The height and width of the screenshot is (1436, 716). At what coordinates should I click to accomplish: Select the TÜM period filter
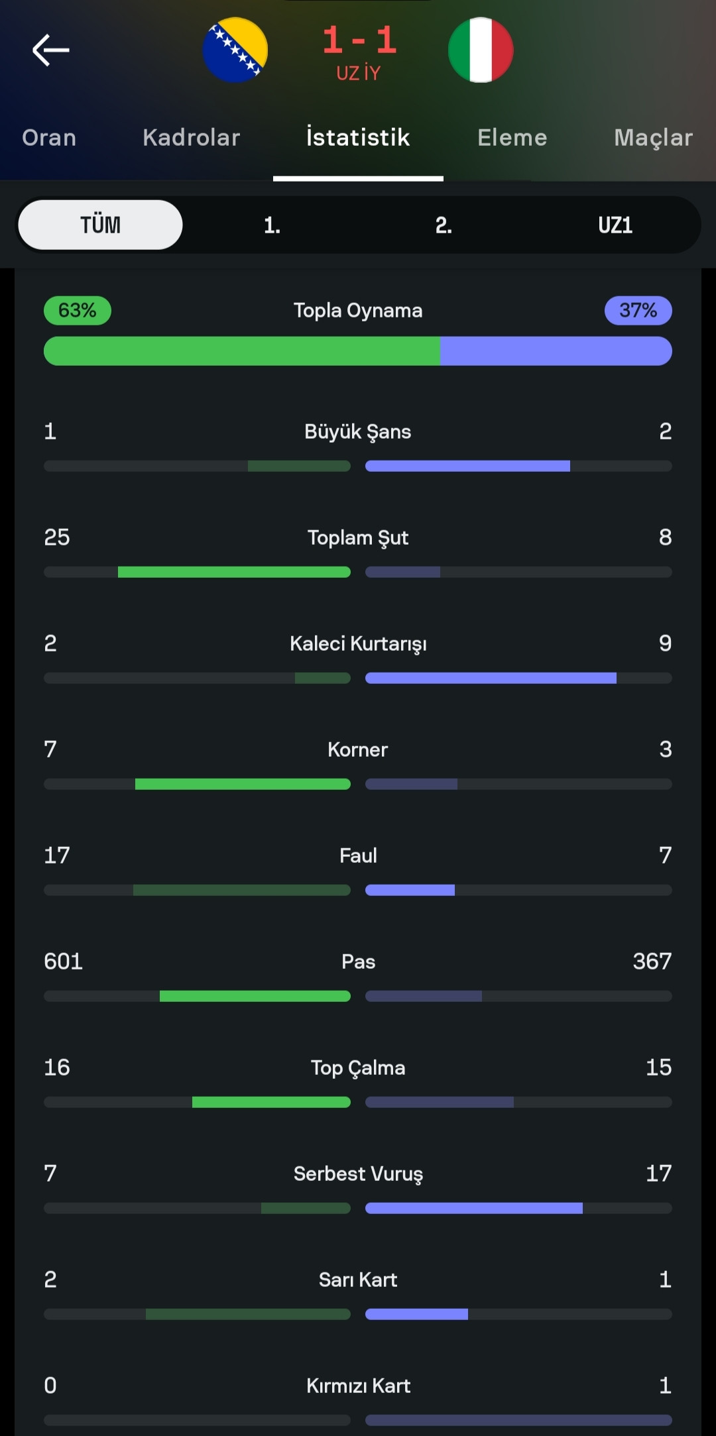click(100, 225)
